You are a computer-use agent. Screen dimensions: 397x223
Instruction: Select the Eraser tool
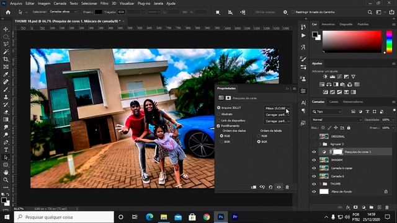point(6,112)
